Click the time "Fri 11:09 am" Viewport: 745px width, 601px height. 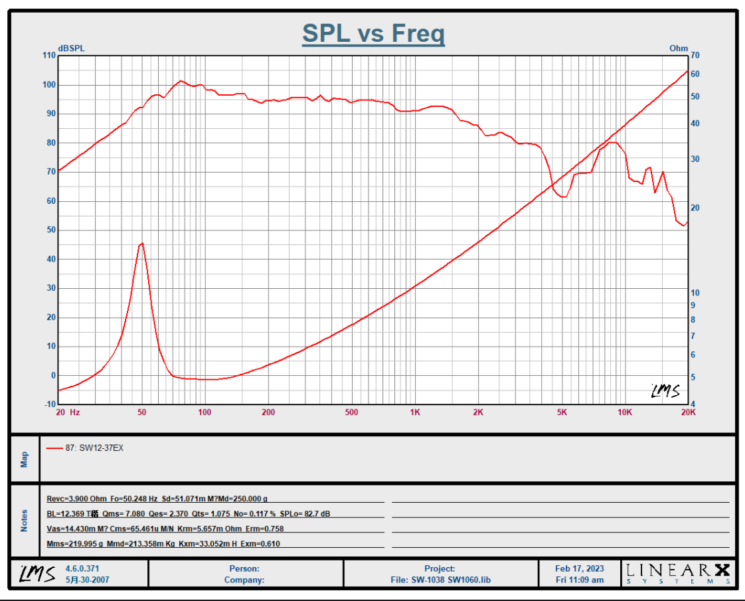click(580, 580)
